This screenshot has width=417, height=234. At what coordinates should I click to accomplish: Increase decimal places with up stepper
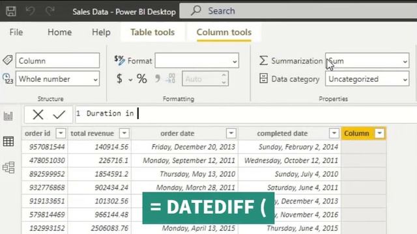point(223,75)
